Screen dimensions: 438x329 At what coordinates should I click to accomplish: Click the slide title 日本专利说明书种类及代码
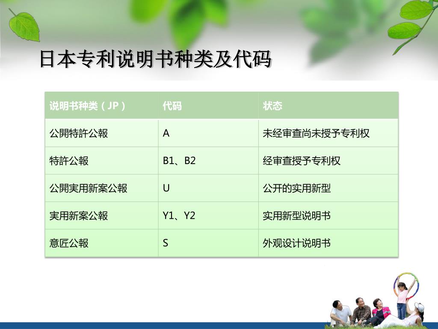coord(155,59)
